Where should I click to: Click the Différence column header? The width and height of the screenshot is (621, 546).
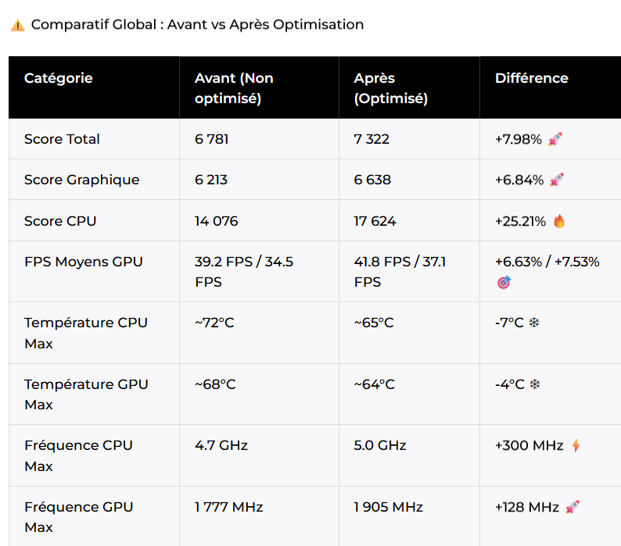click(x=532, y=78)
